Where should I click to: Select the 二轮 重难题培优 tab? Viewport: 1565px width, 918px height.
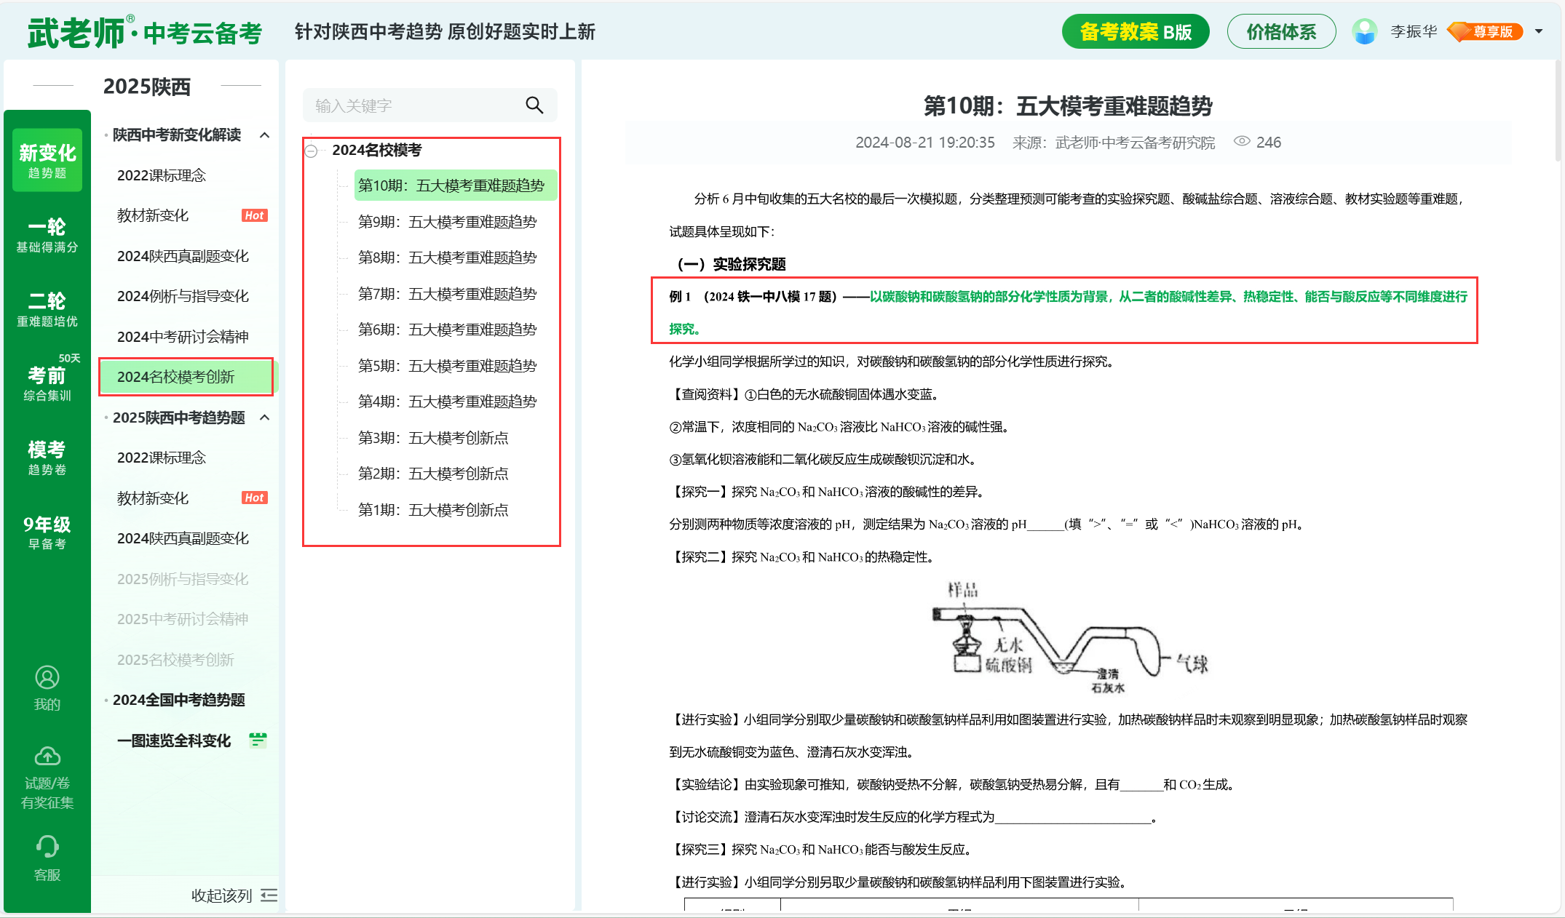click(x=47, y=309)
